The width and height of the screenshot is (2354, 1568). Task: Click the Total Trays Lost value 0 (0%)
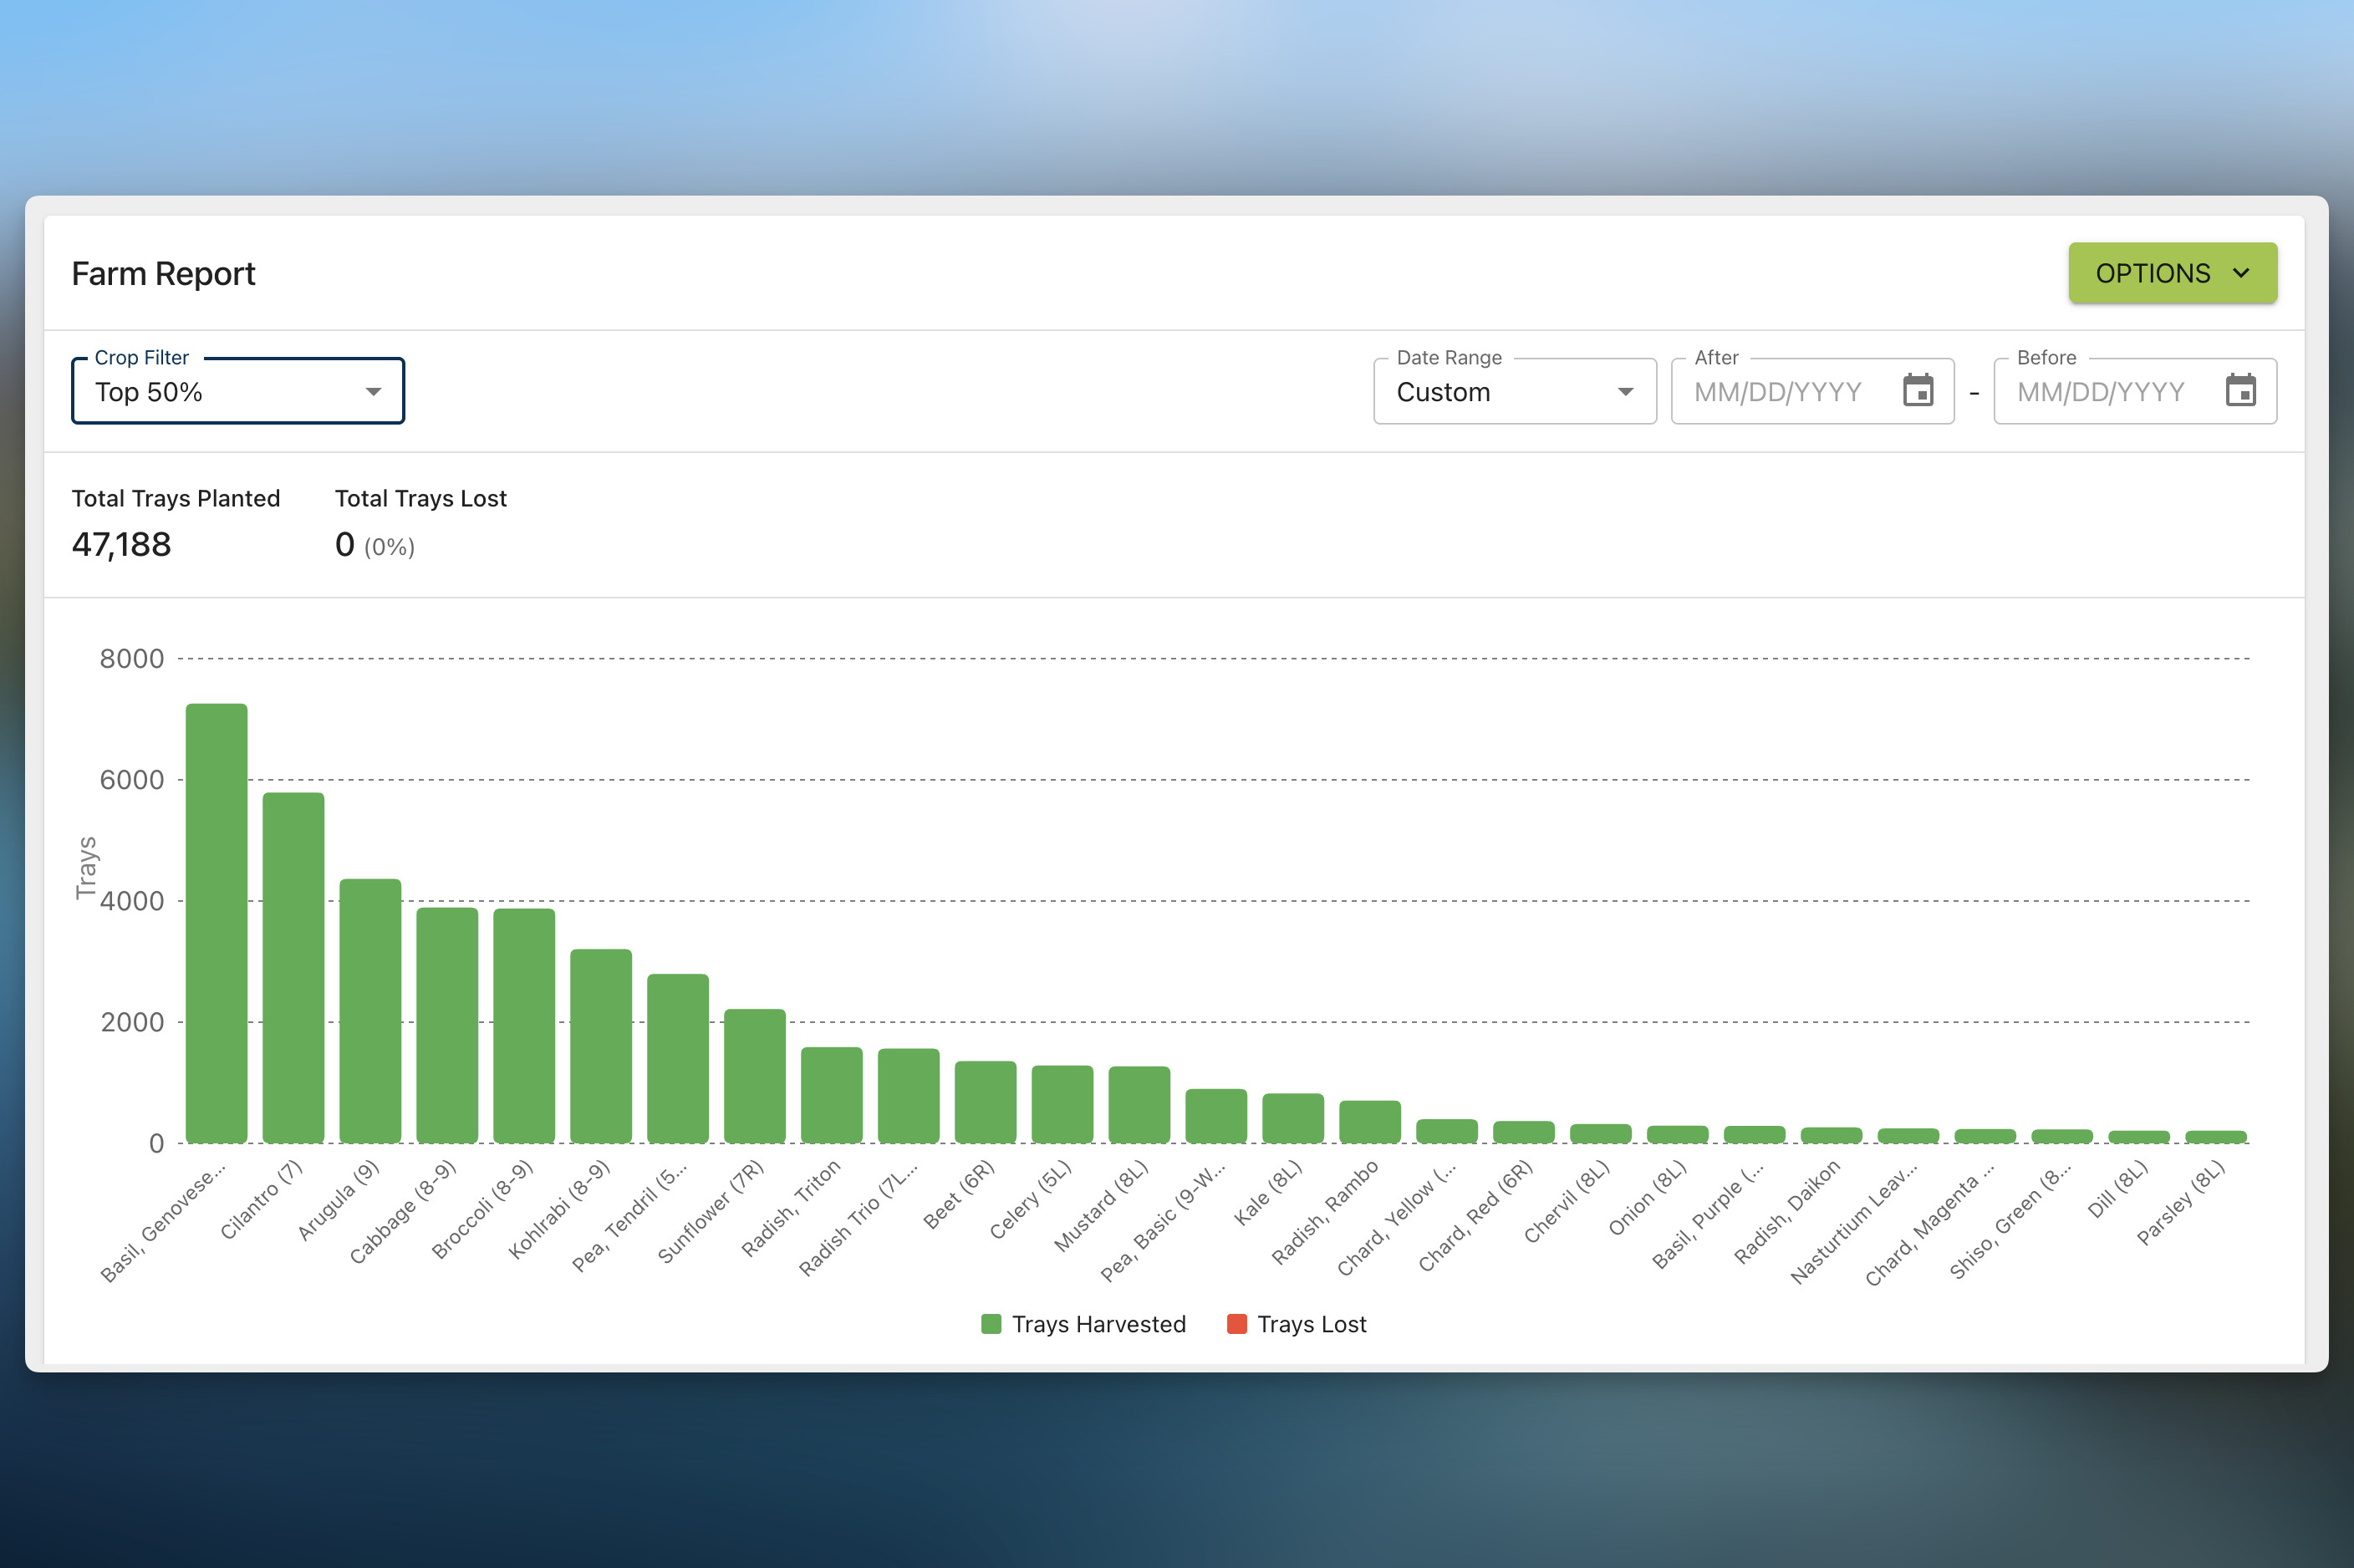coord(375,545)
